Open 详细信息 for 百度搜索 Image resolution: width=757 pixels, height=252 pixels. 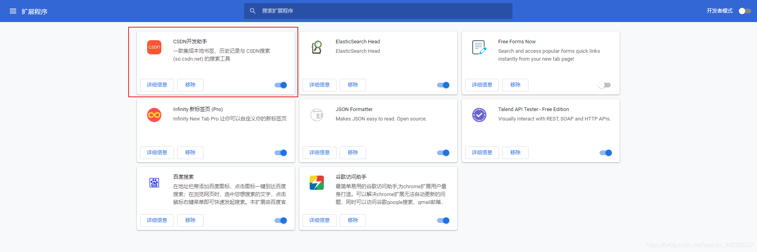pos(157,220)
